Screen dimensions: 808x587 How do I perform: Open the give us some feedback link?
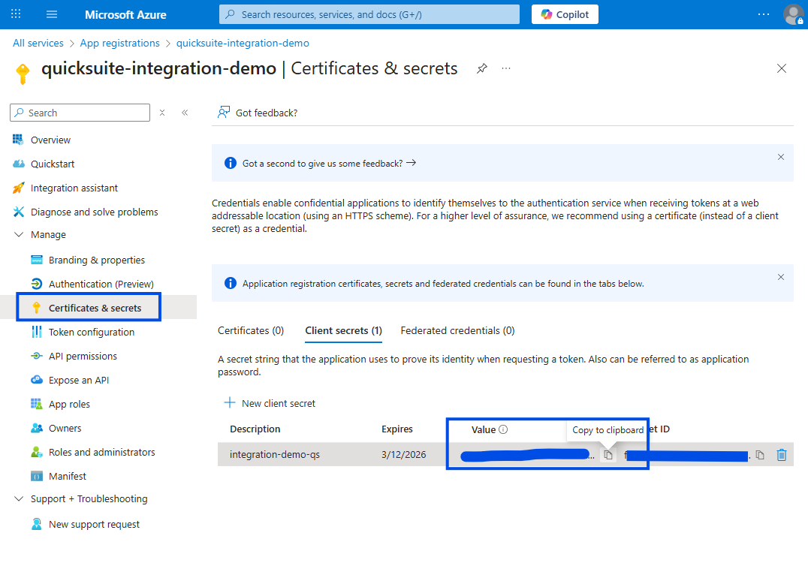[329, 163]
